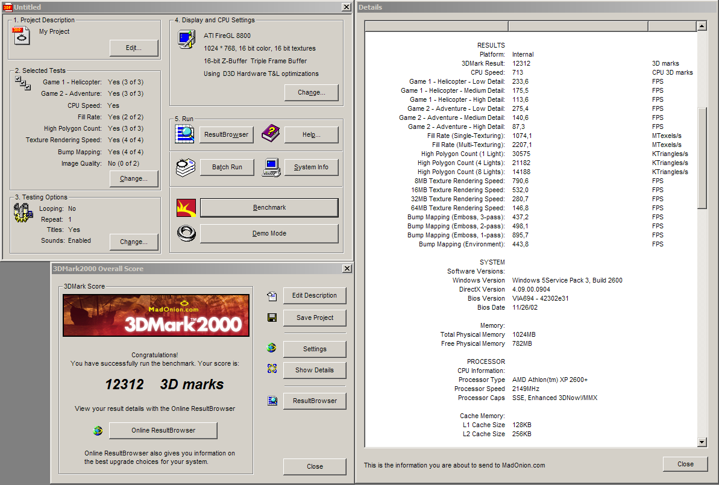Click the System Info computer icon
The height and width of the screenshot is (485, 719).
click(x=271, y=167)
